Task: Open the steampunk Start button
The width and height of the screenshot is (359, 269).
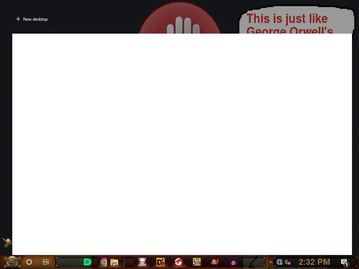Action: [12, 262]
